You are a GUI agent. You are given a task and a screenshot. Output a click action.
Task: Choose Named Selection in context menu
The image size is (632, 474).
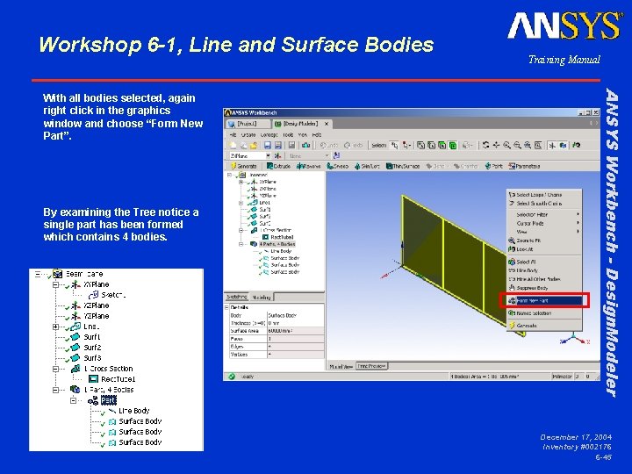[544, 313]
